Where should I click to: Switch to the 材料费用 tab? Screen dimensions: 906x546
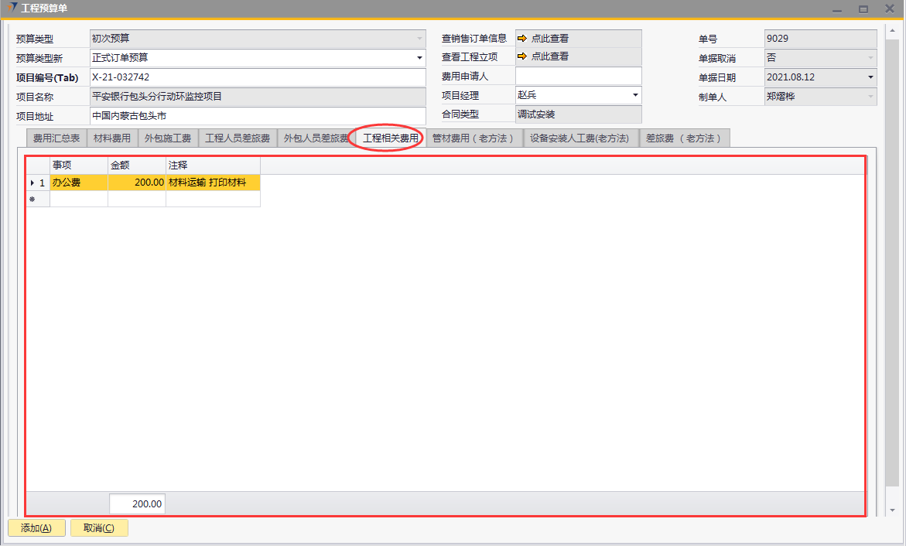coord(112,138)
